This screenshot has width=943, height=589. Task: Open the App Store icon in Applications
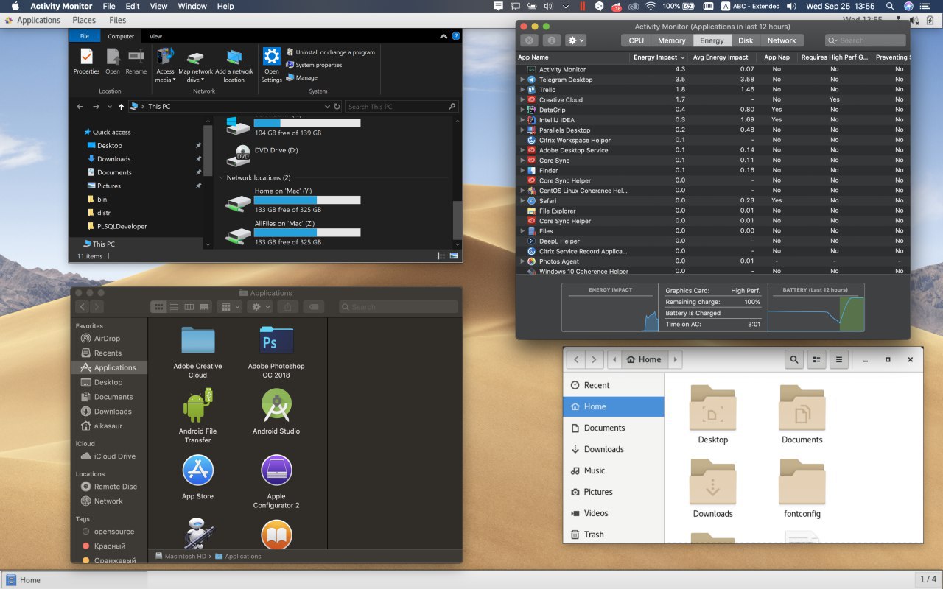coord(197,470)
